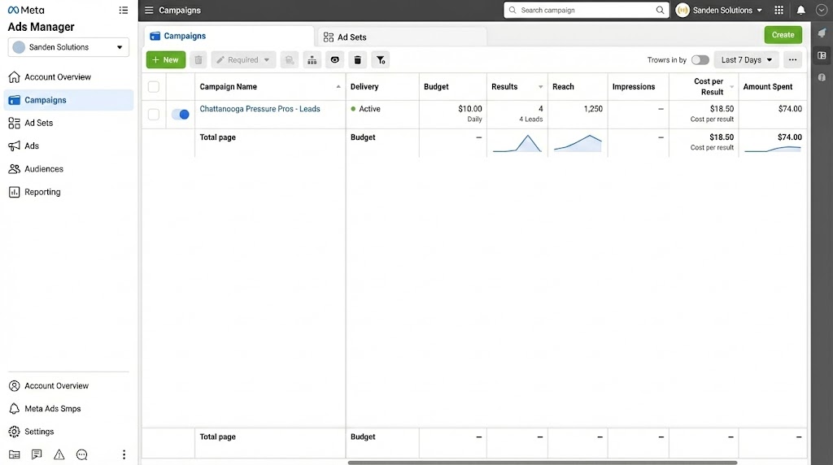
Task: Click the horizontal scrollbar at bottom
Action: pyautogui.click(x=543, y=463)
